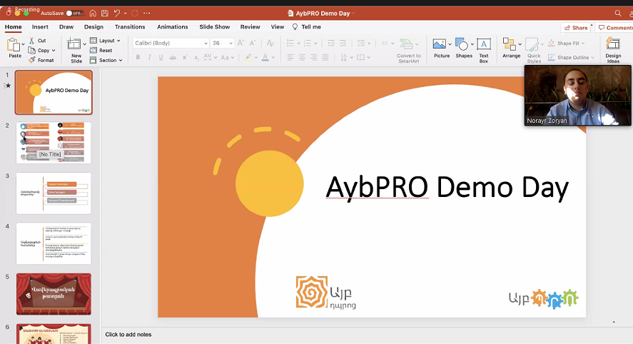The height and width of the screenshot is (344, 633).
Task: Open the Insert tab
Action: 40,26
